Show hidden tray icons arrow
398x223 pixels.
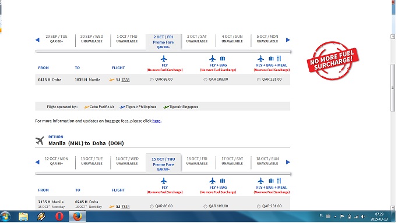tap(335, 217)
